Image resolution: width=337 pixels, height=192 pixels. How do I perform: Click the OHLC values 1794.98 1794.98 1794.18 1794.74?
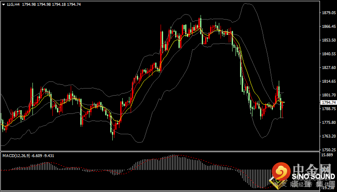coord(52,4)
